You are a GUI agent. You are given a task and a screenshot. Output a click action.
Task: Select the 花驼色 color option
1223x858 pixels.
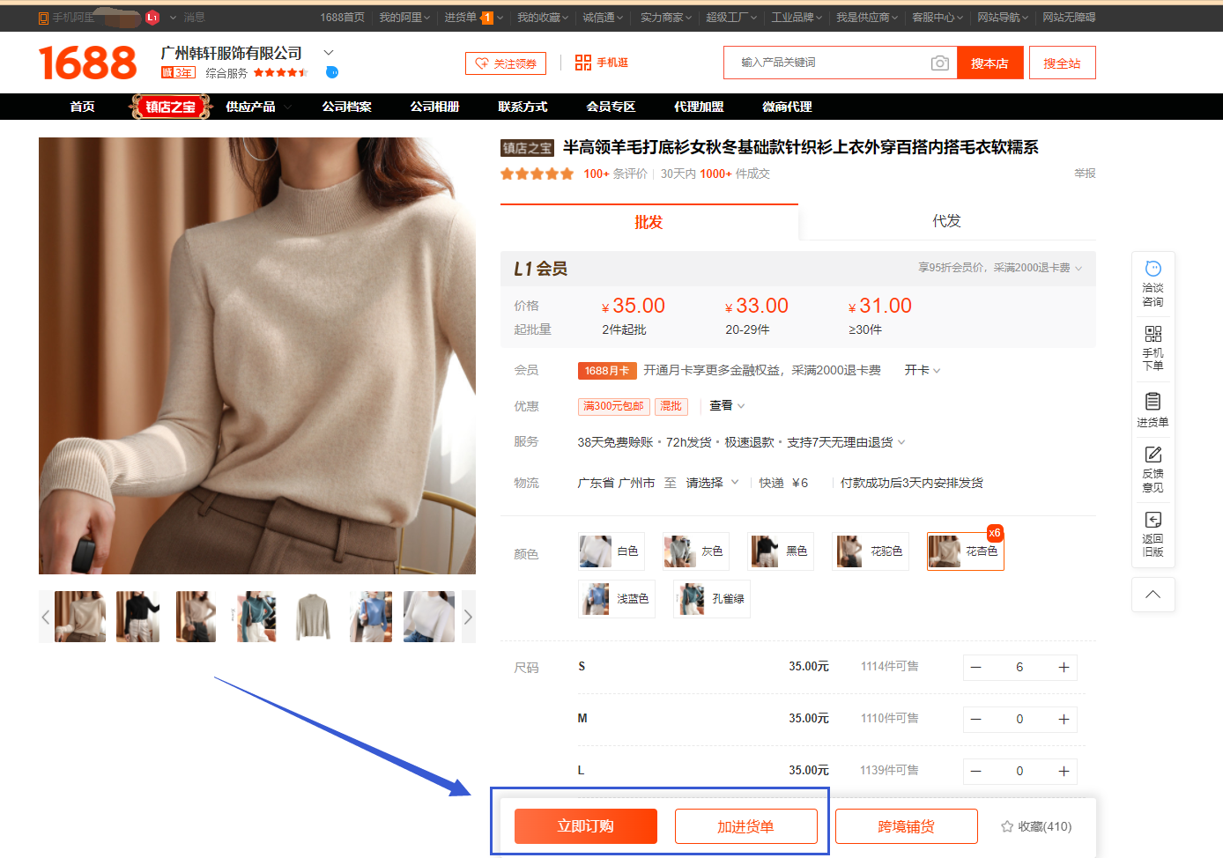click(x=870, y=551)
